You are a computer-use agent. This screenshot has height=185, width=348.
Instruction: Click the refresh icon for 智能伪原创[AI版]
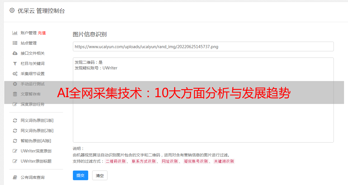15,141
